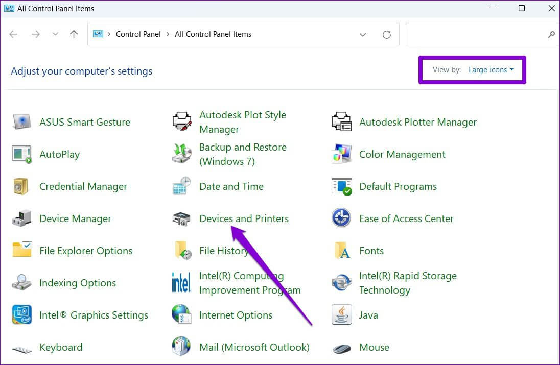Open the View by Large icons dropdown
Screen dimensions: 560x365
pos(491,70)
